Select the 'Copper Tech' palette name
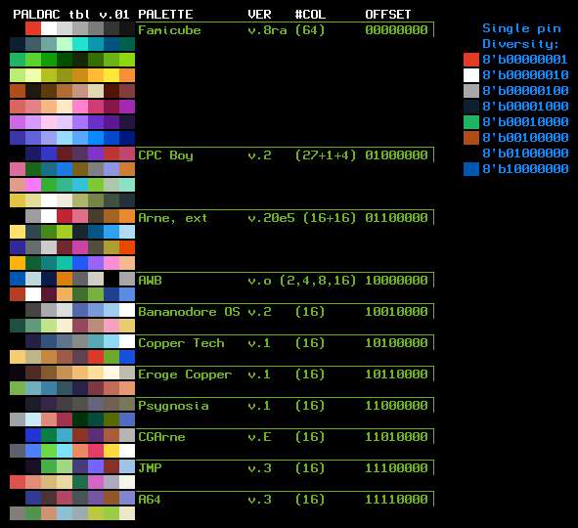The image size is (578, 528). [181, 343]
